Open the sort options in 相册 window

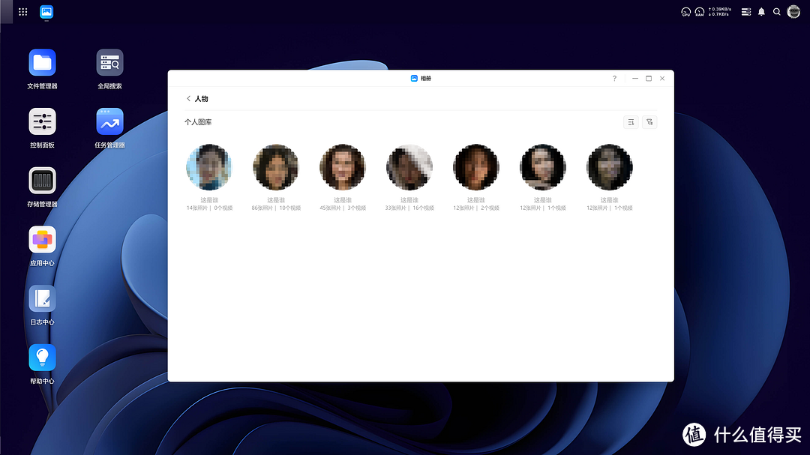(x=631, y=122)
